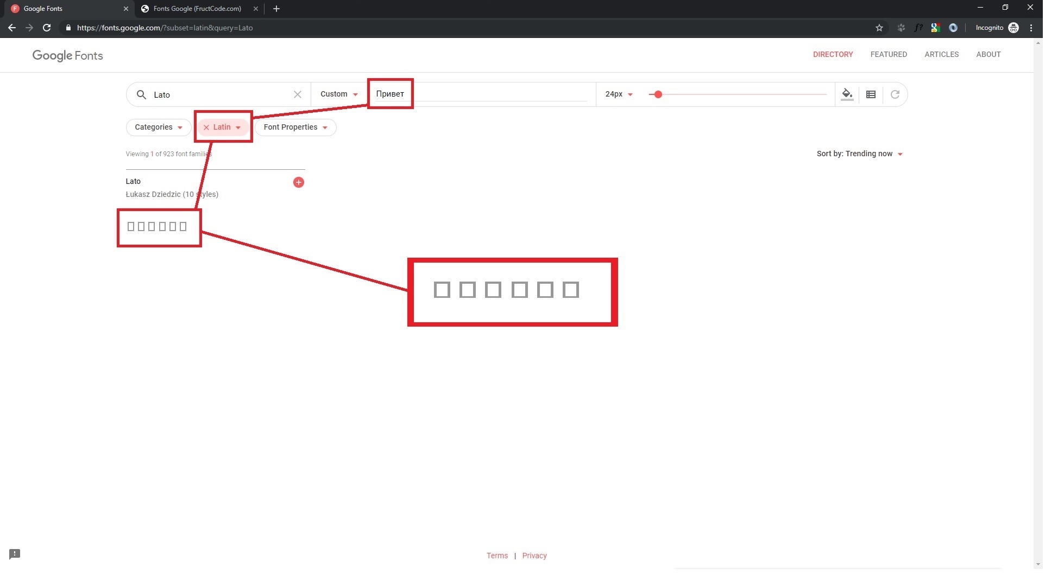
Task: Open the feedback icon at bottom left
Action: tap(15, 555)
